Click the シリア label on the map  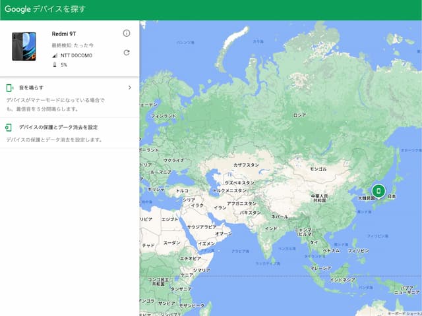[x=189, y=199]
